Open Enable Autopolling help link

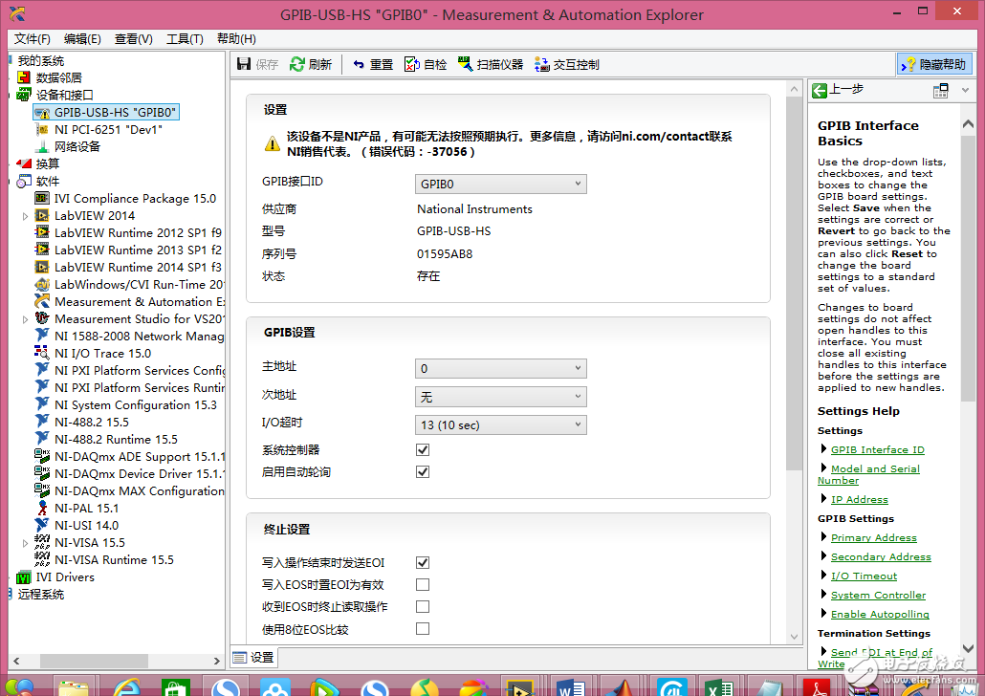[880, 615]
